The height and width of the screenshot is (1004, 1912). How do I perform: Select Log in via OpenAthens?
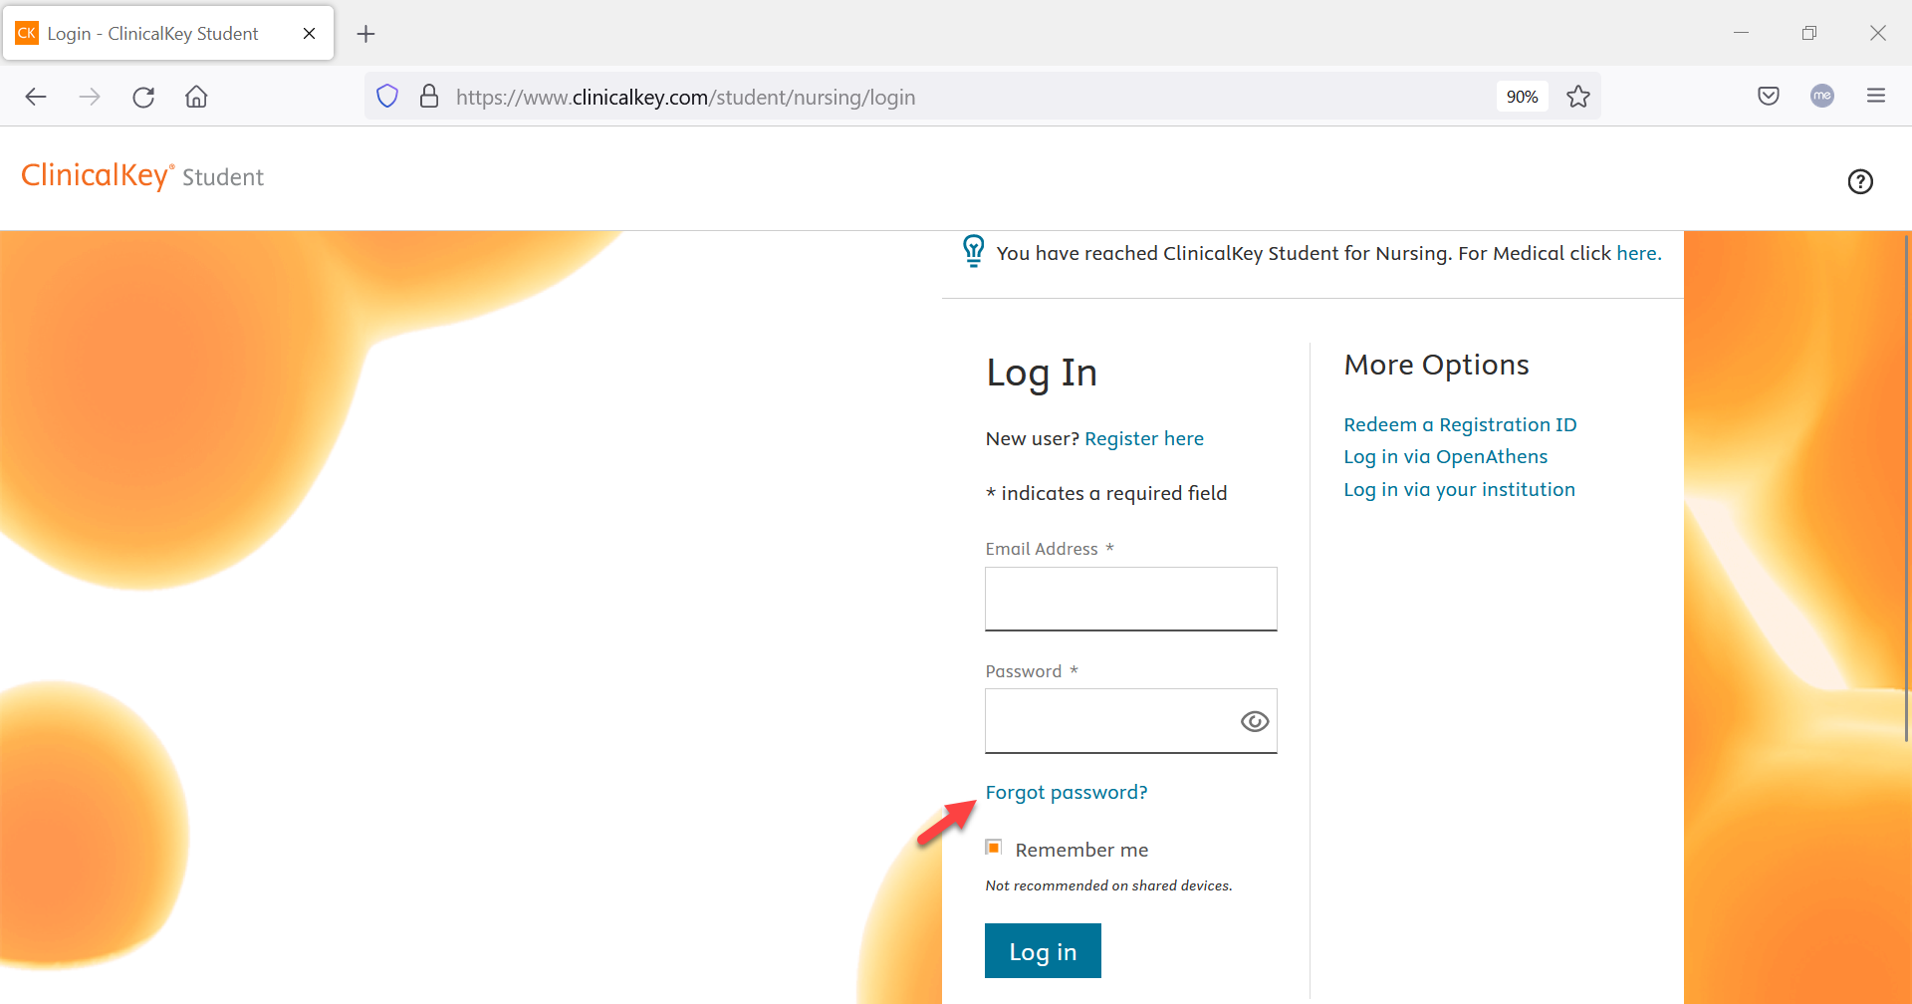click(x=1445, y=456)
